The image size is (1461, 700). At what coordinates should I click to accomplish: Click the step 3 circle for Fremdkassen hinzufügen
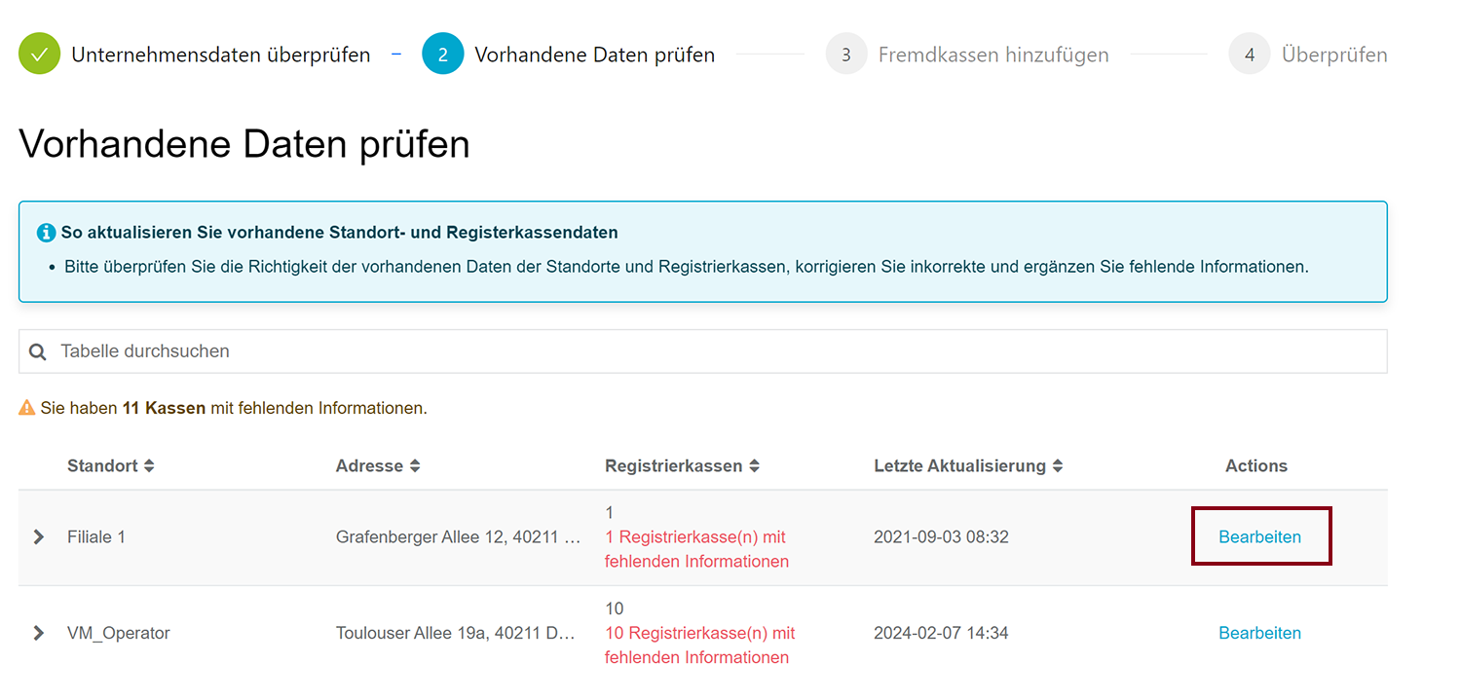tap(845, 54)
